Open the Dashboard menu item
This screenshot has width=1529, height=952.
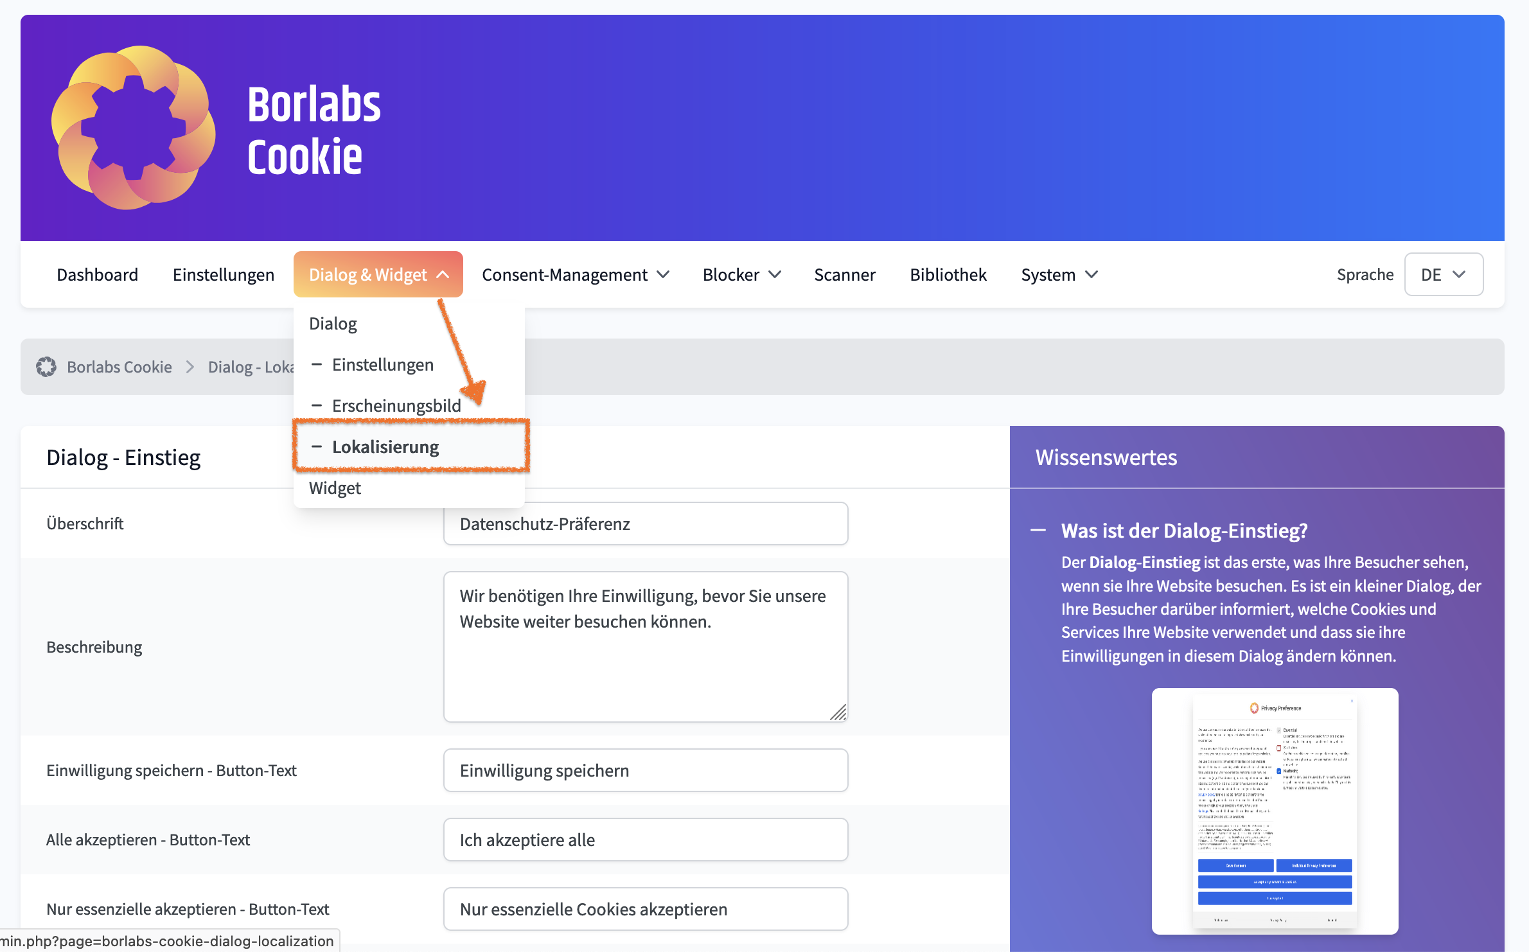point(97,275)
